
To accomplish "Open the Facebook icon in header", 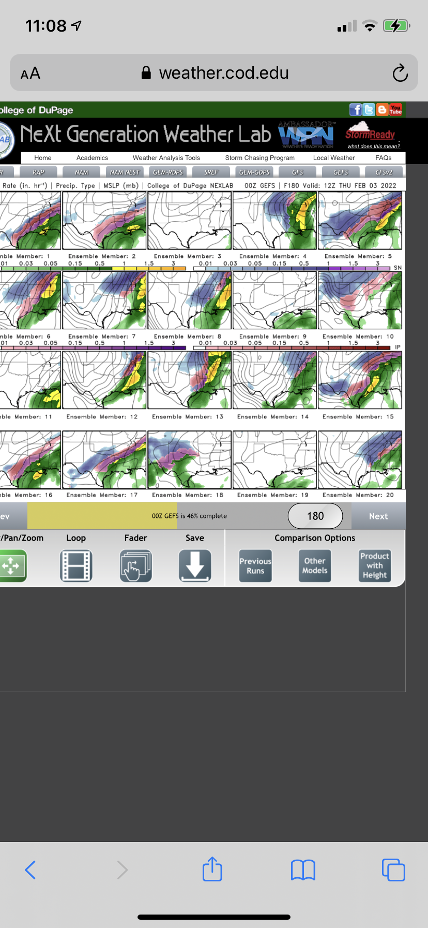I will click(x=355, y=110).
